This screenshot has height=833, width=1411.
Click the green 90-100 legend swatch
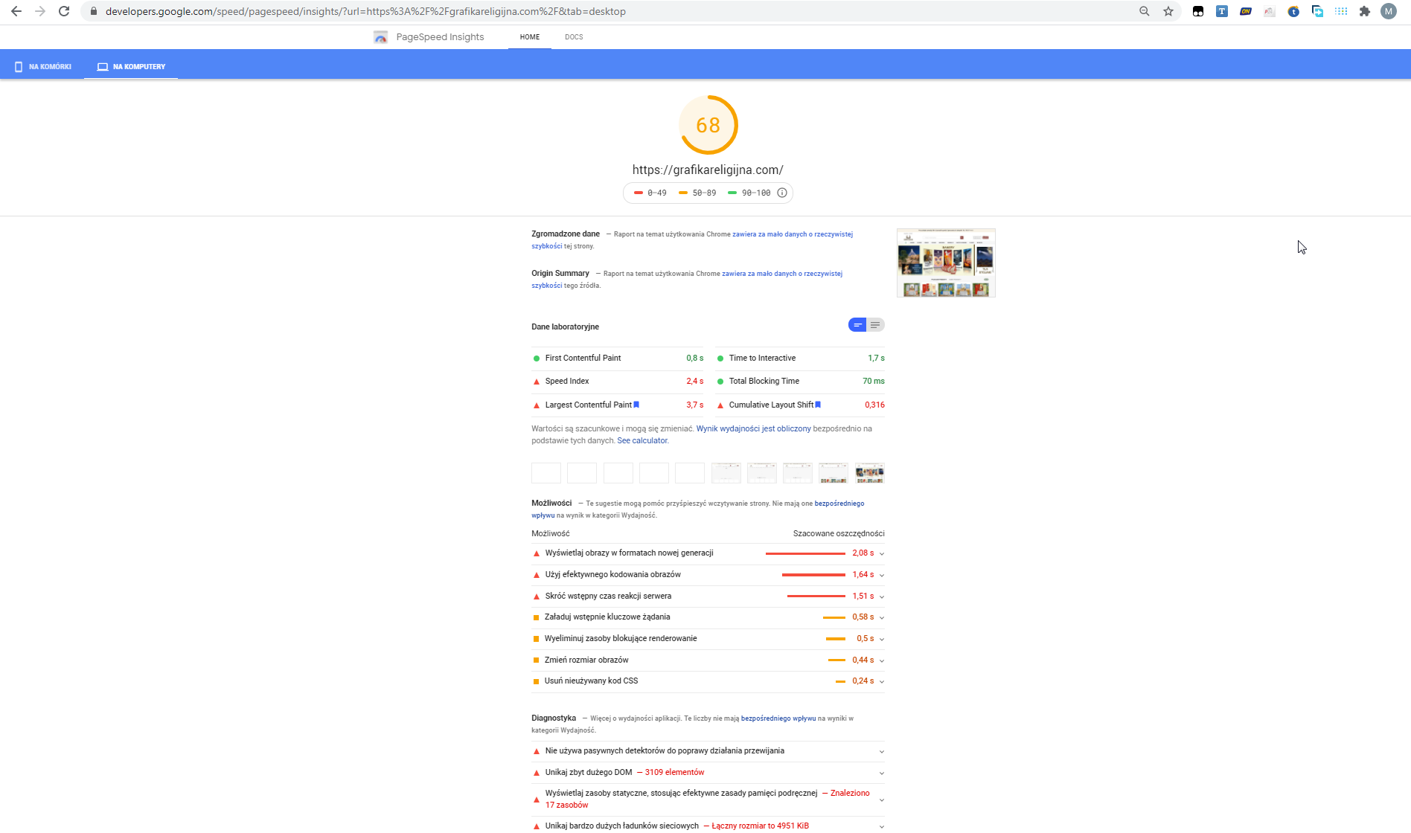click(732, 193)
